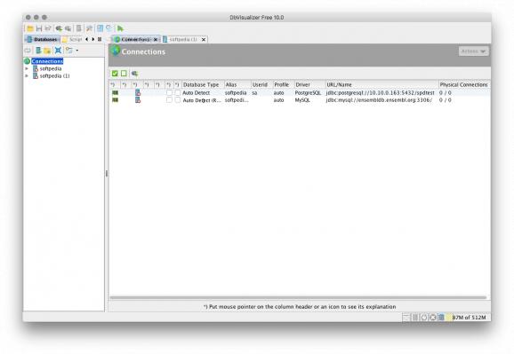
Task: Click horizontal scrollbar below connections table
Action: click(298, 298)
